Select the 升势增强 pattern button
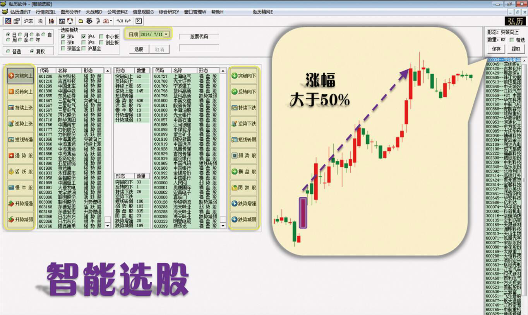528x315 pixels. (x=21, y=204)
